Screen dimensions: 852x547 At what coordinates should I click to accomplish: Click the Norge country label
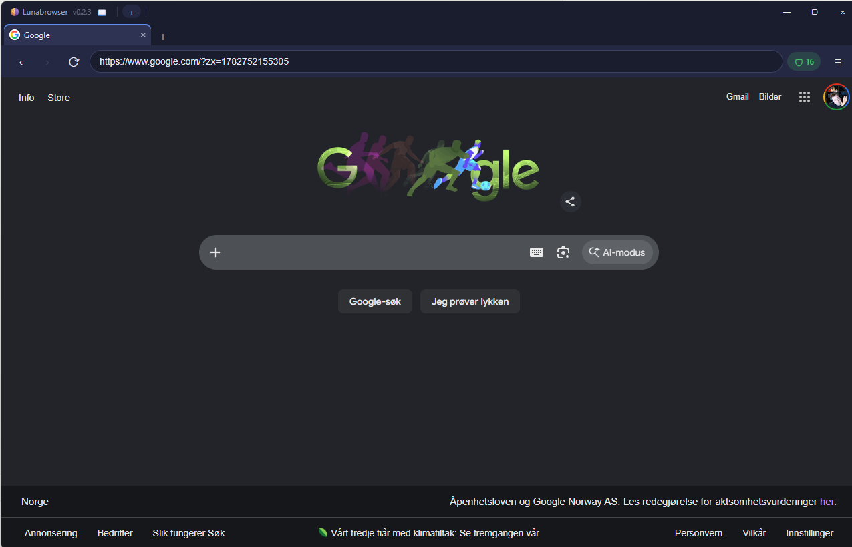[35, 502]
